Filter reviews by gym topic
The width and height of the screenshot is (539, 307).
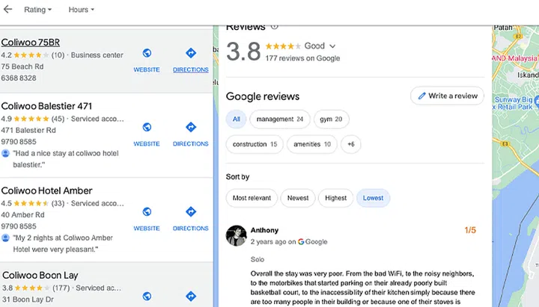[332, 119]
